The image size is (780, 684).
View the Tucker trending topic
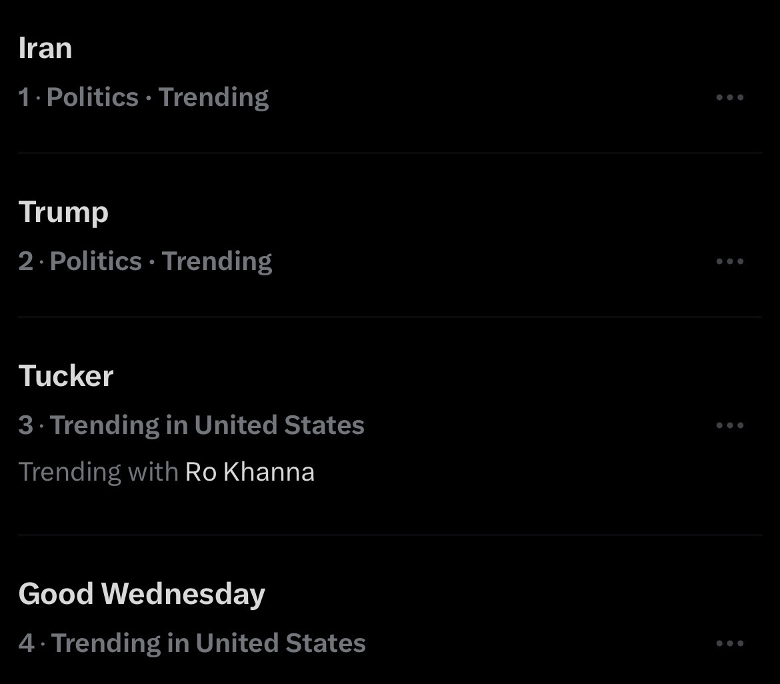pyautogui.click(x=66, y=376)
